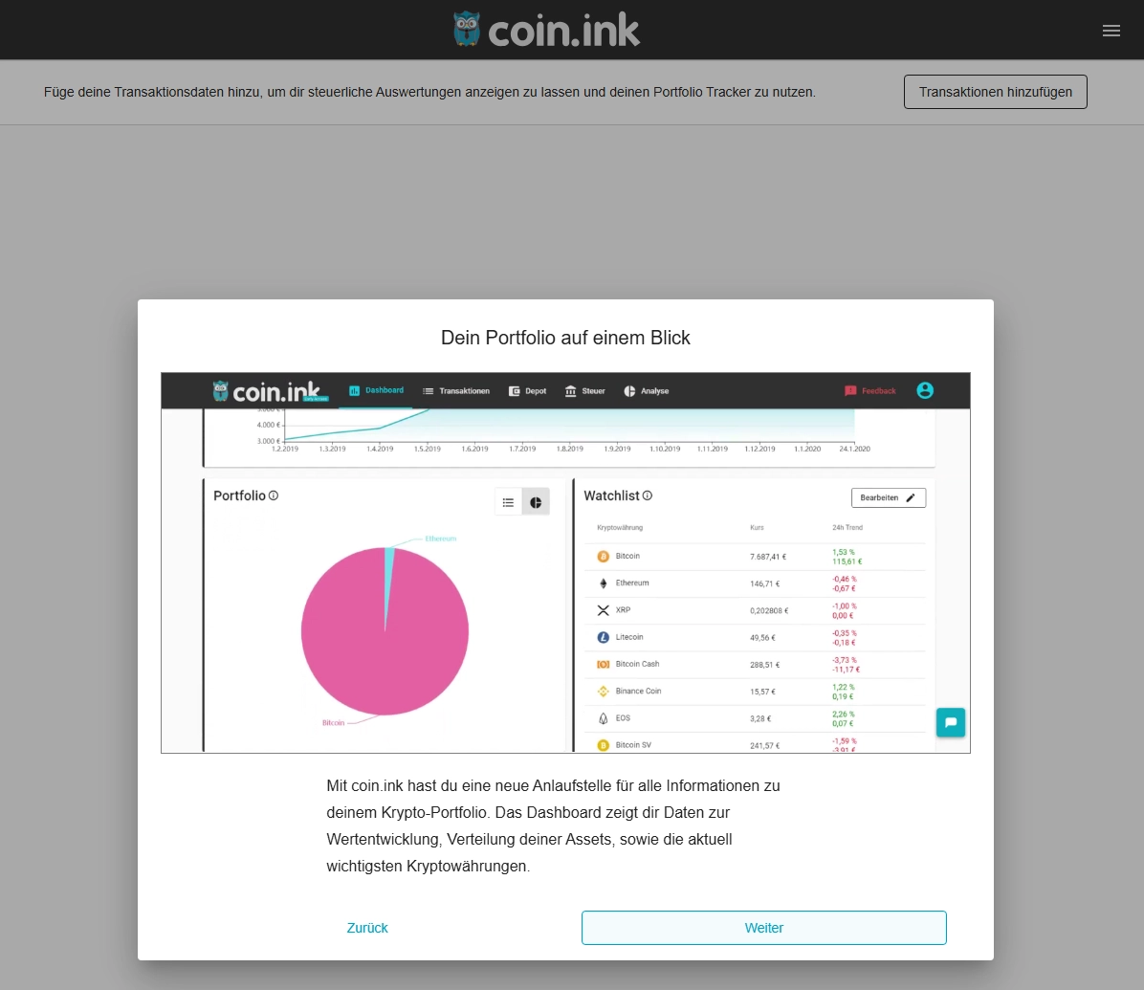The image size is (1144, 990).
Task: Click the Bitcoin Cash price 288,51 €
Action: tap(764, 665)
